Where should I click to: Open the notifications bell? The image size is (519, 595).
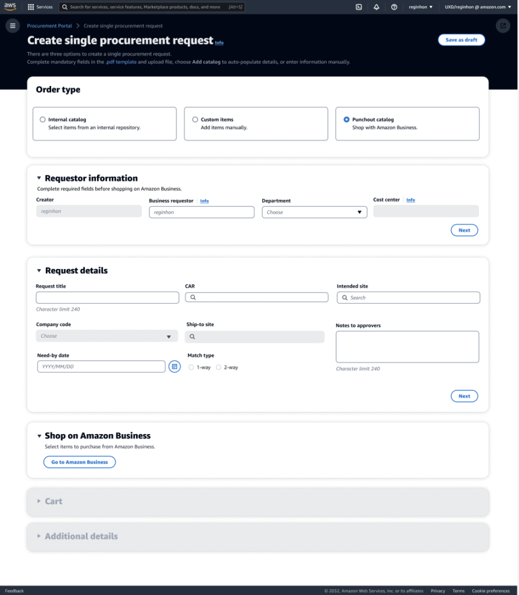click(x=377, y=7)
